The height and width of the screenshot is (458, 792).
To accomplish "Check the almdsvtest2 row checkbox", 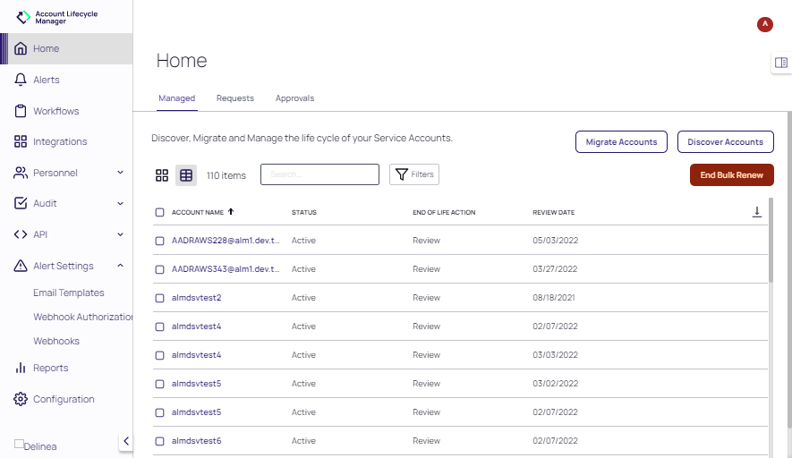I will pos(159,298).
